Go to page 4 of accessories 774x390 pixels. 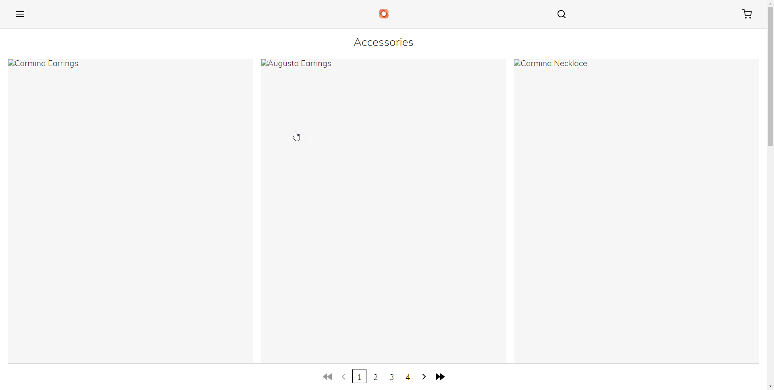408,377
